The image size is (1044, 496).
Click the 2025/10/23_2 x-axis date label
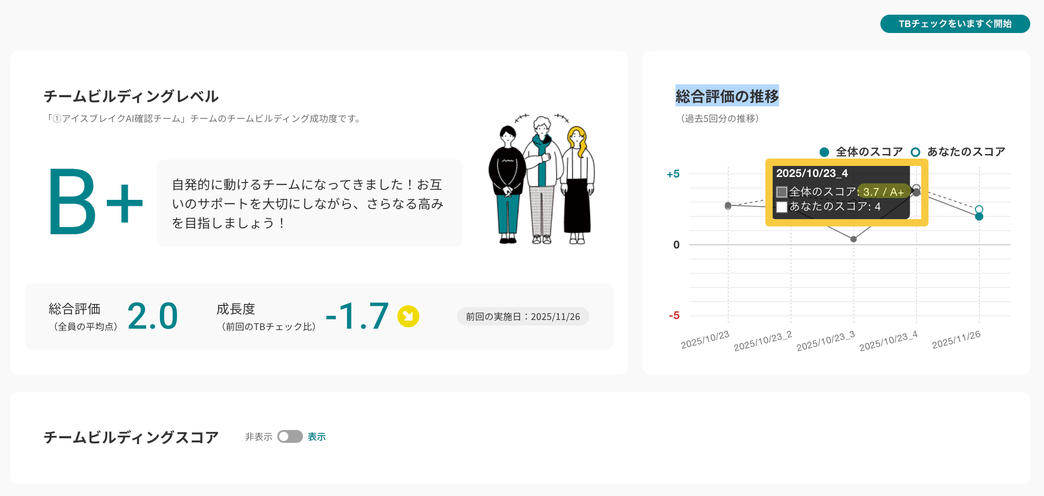point(763,342)
